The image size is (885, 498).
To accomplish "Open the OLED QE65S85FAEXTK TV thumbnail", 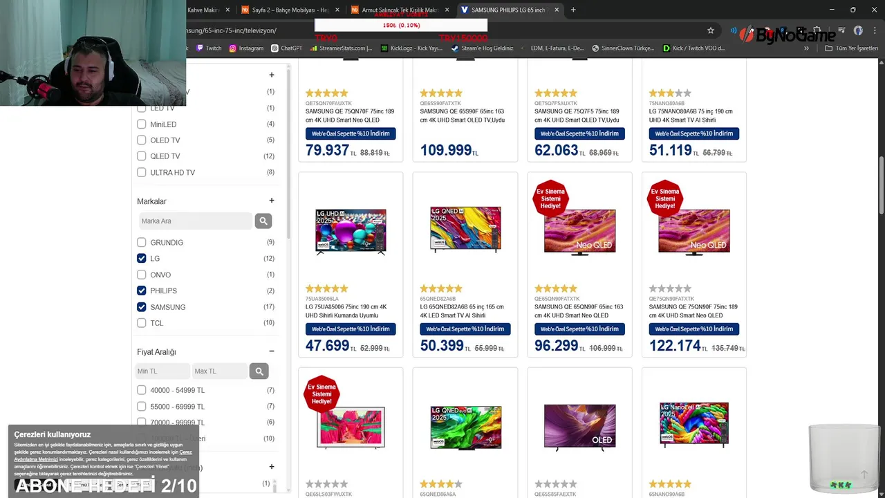I will (x=579, y=427).
